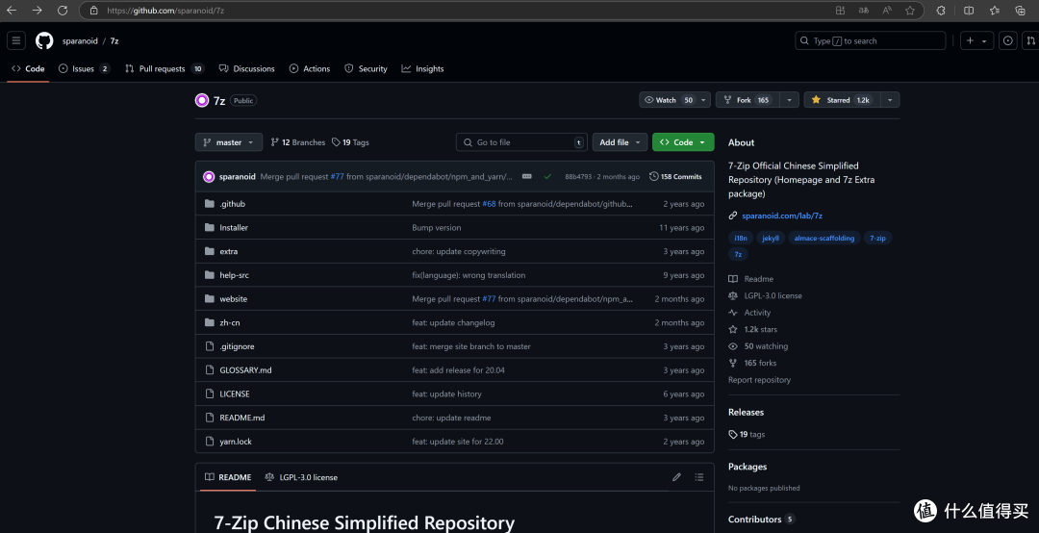Open the Installer folder
1039x533 pixels.
234,228
